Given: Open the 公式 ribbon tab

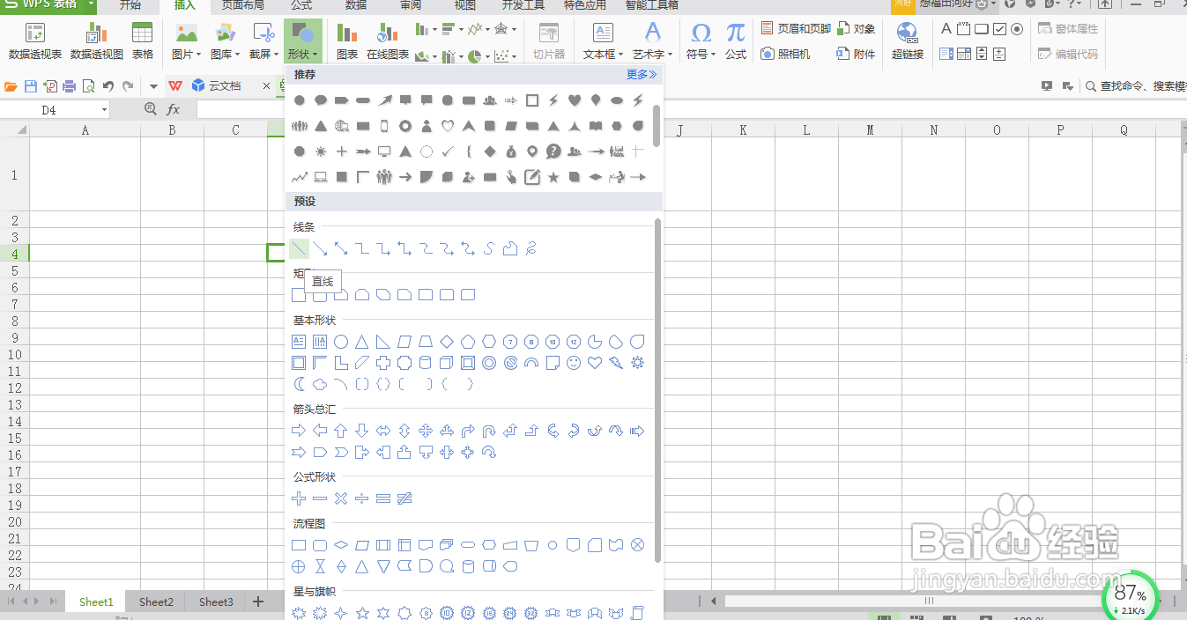Looking at the screenshot, I should click(301, 5).
